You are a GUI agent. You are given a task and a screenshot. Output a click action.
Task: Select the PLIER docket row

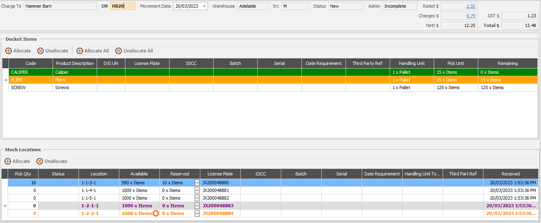tap(274, 80)
